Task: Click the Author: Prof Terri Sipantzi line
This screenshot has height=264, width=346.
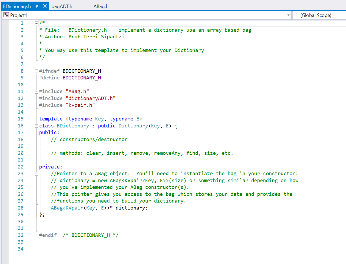Action: pyautogui.click(x=82, y=37)
